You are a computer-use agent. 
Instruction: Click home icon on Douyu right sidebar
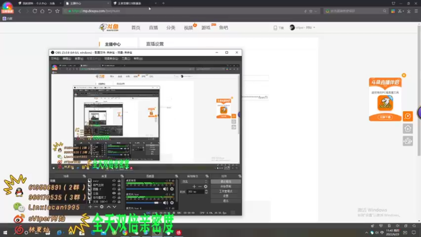click(x=408, y=129)
